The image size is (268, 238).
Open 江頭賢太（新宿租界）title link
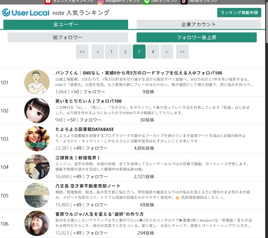click(x=77, y=158)
